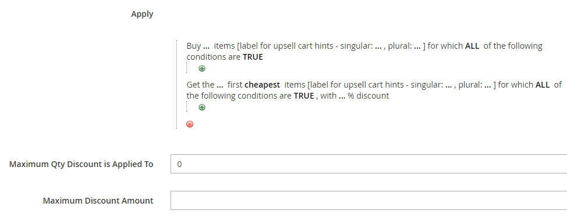Edit singular label in the Buy line
The height and width of the screenshot is (221, 567).
pos(378,46)
